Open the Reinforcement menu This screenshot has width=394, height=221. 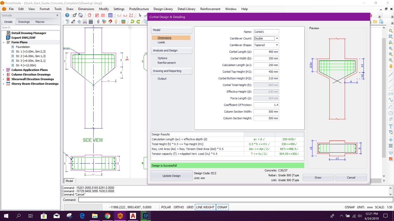(210, 9)
